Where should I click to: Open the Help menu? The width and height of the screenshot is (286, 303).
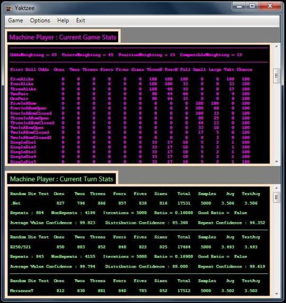click(x=63, y=21)
